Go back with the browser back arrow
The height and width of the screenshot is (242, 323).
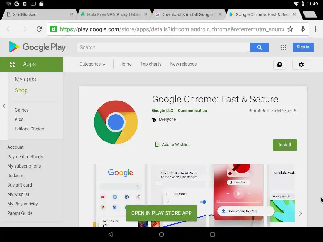9,29
